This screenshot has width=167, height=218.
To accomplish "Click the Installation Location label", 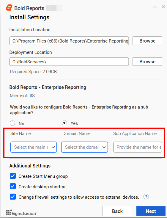I will (30, 30).
